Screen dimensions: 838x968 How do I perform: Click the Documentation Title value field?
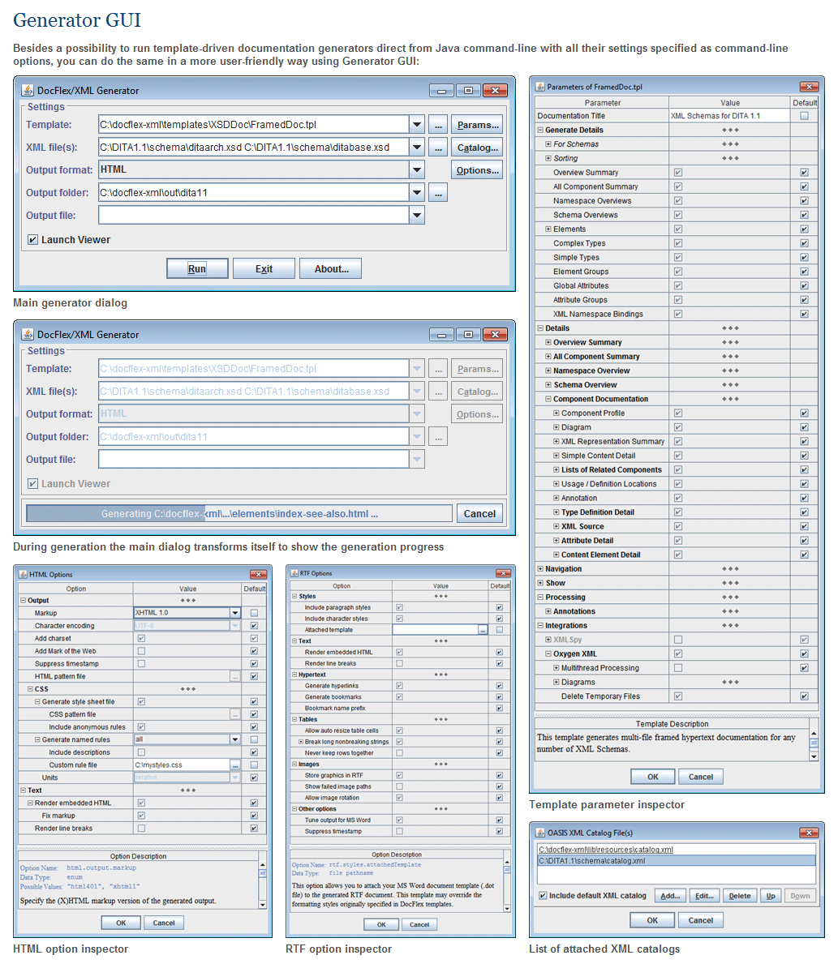[x=728, y=116]
